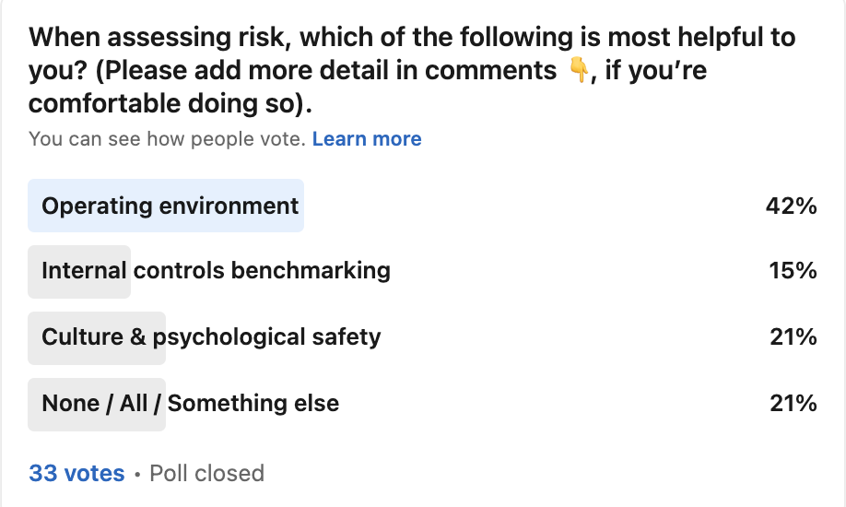
Task: Click the gray None / All progress bar
Action: pyautogui.click(x=97, y=405)
